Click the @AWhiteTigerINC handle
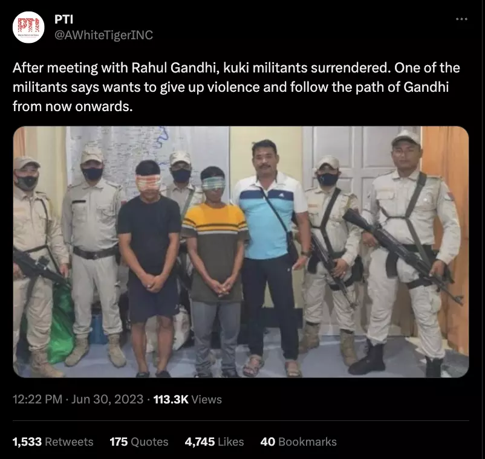 [x=103, y=35]
